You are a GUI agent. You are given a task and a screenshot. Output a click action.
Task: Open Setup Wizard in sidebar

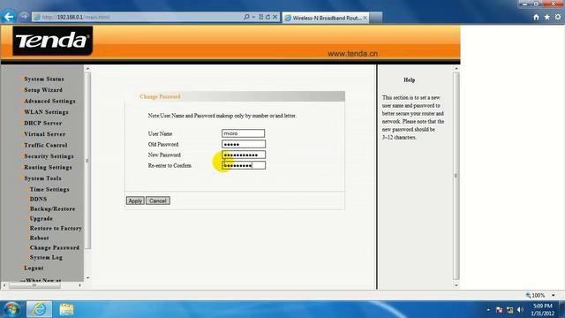43,90
